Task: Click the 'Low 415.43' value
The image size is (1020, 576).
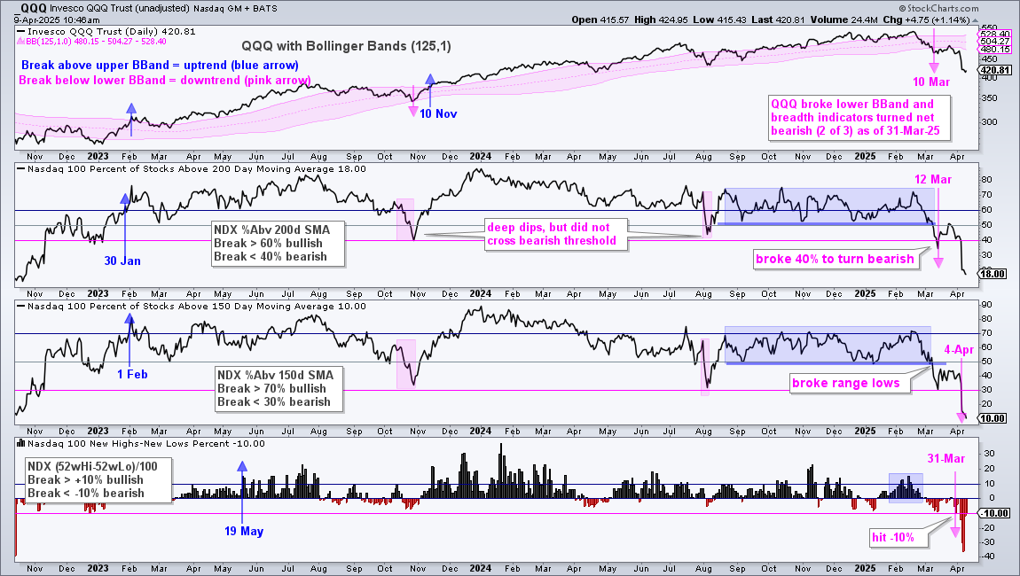Action: pyautogui.click(x=719, y=19)
